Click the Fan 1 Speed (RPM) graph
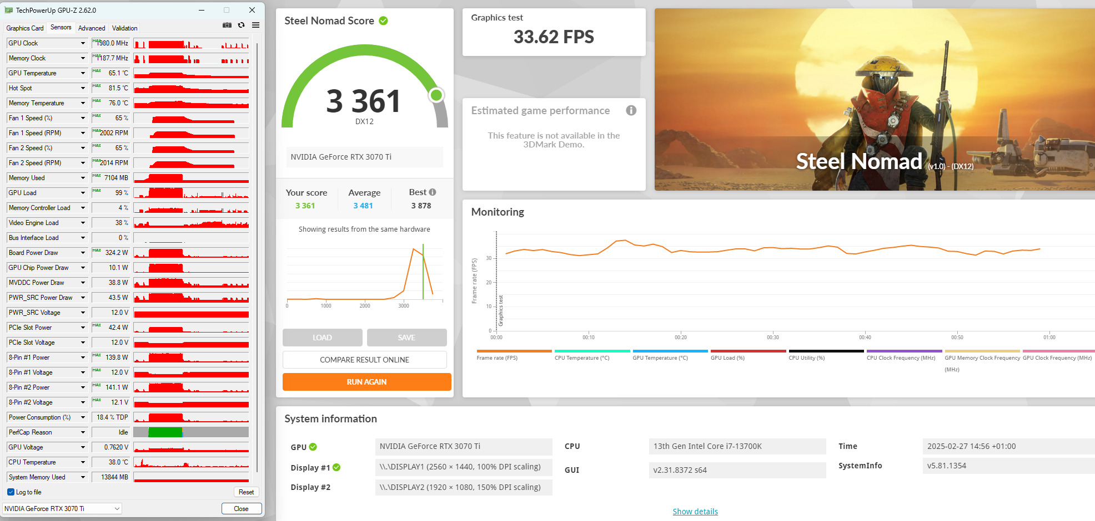This screenshot has width=1095, height=521. coord(191,133)
